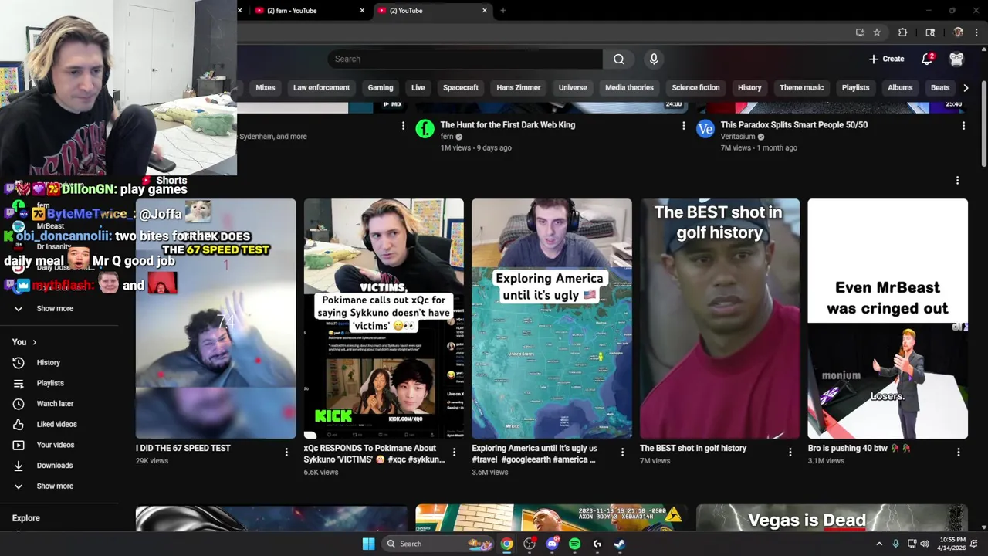Viewport: 988px width, 556px height.
Task: Open Spotify from the taskbar
Action: tap(574, 544)
